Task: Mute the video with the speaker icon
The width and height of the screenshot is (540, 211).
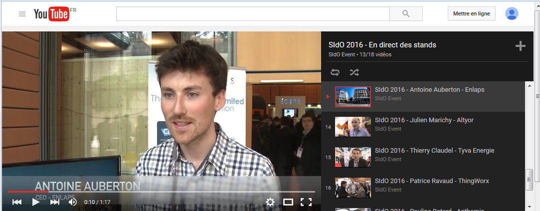Action: click(x=73, y=202)
